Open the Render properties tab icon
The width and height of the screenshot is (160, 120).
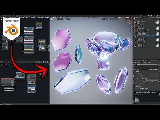click(x=134, y=65)
